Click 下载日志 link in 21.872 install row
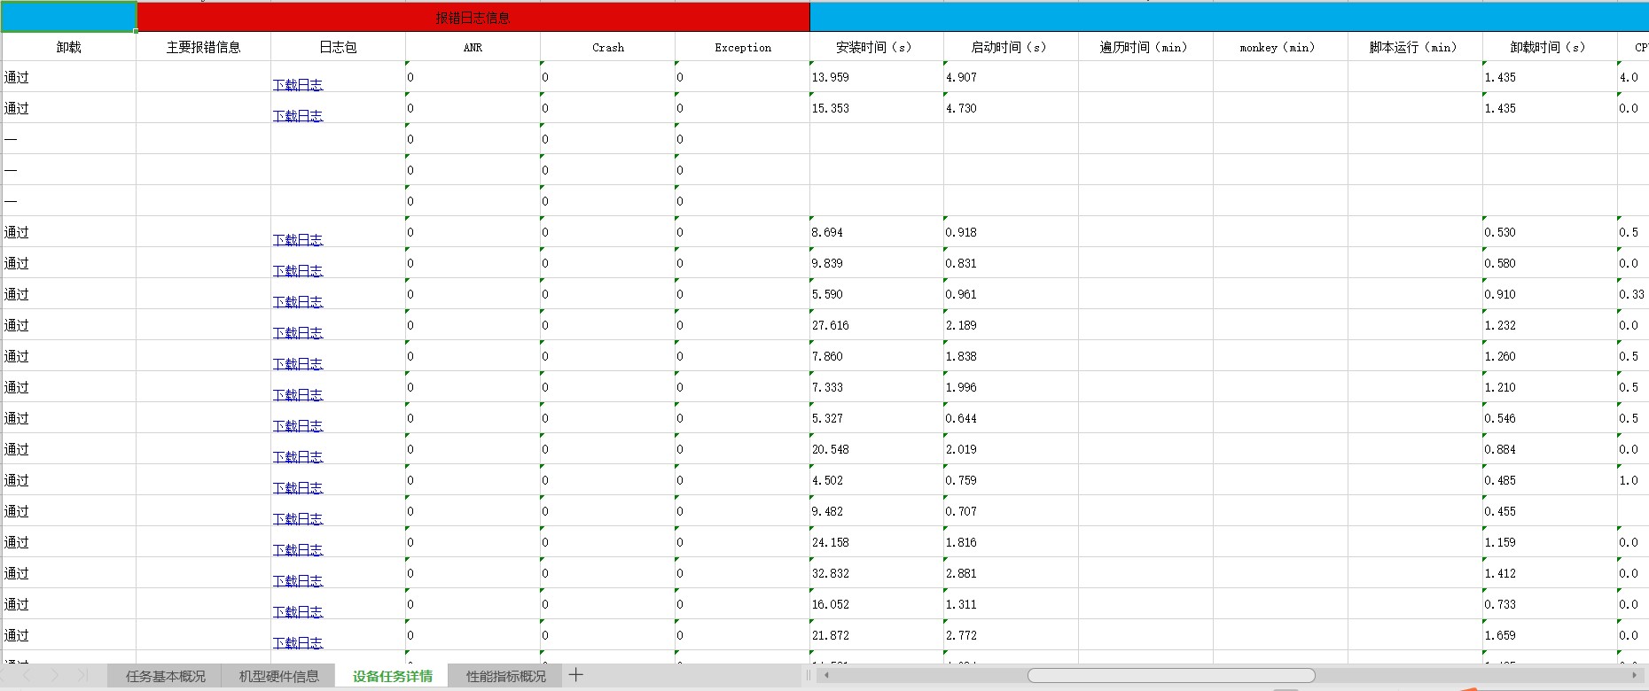The width and height of the screenshot is (1649, 691). point(298,642)
